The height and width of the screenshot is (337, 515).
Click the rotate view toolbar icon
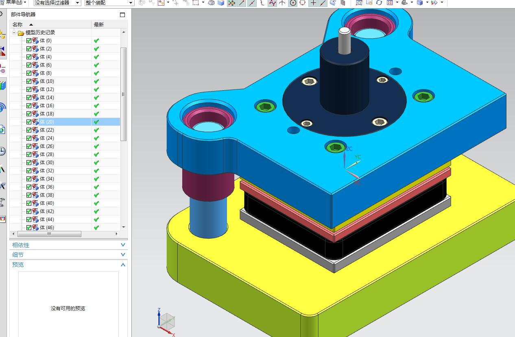[379, 3]
